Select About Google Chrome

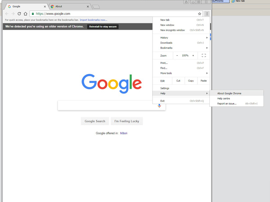coord(236,93)
